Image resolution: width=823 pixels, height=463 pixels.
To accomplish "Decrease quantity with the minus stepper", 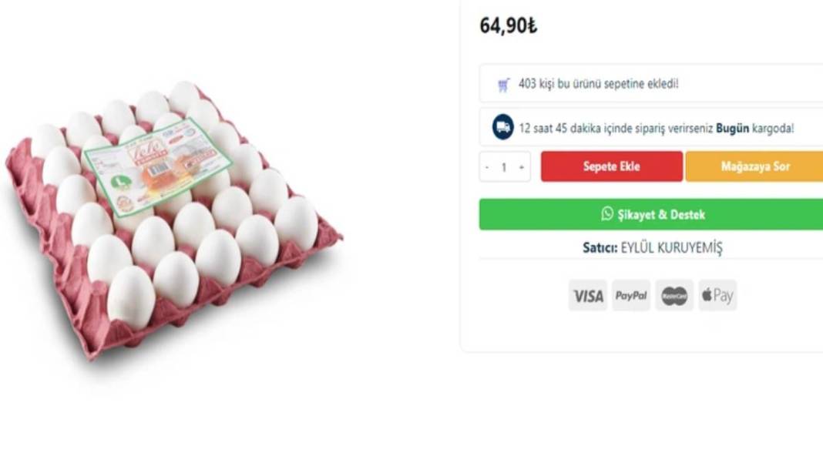I will tap(486, 166).
